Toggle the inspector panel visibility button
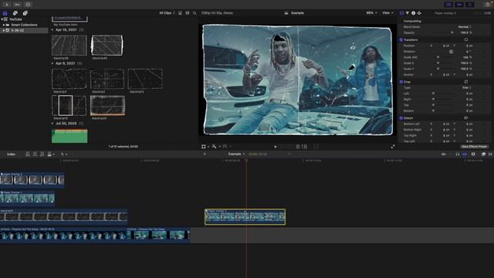Viewport: 494px width, 278px height. click(470, 5)
